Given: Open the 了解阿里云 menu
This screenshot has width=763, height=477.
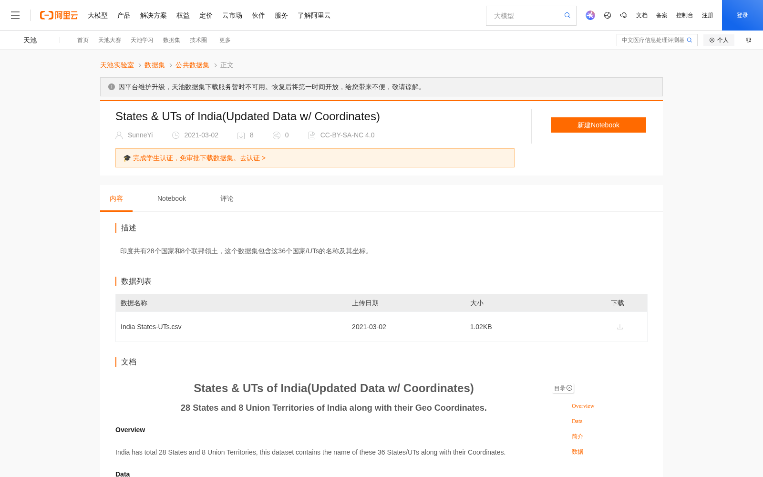Looking at the screenshot, I should 314,15.
